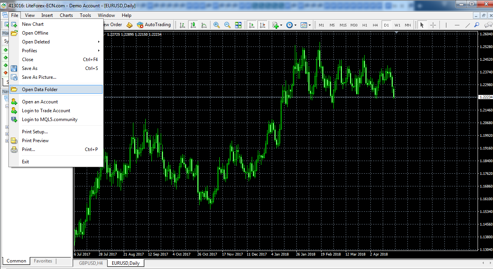Image resolution: width=493 pixels, height=269 pixels.
Task: Open the search magnifier icon
Action: click(x=477, y=25)
